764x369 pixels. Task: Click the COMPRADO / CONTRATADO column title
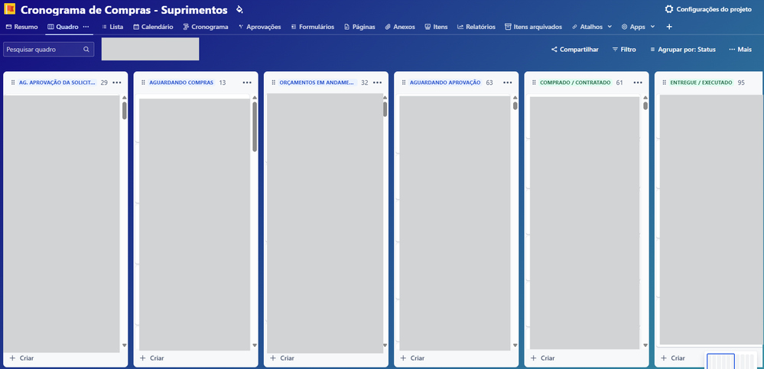(x=575, y=83)
